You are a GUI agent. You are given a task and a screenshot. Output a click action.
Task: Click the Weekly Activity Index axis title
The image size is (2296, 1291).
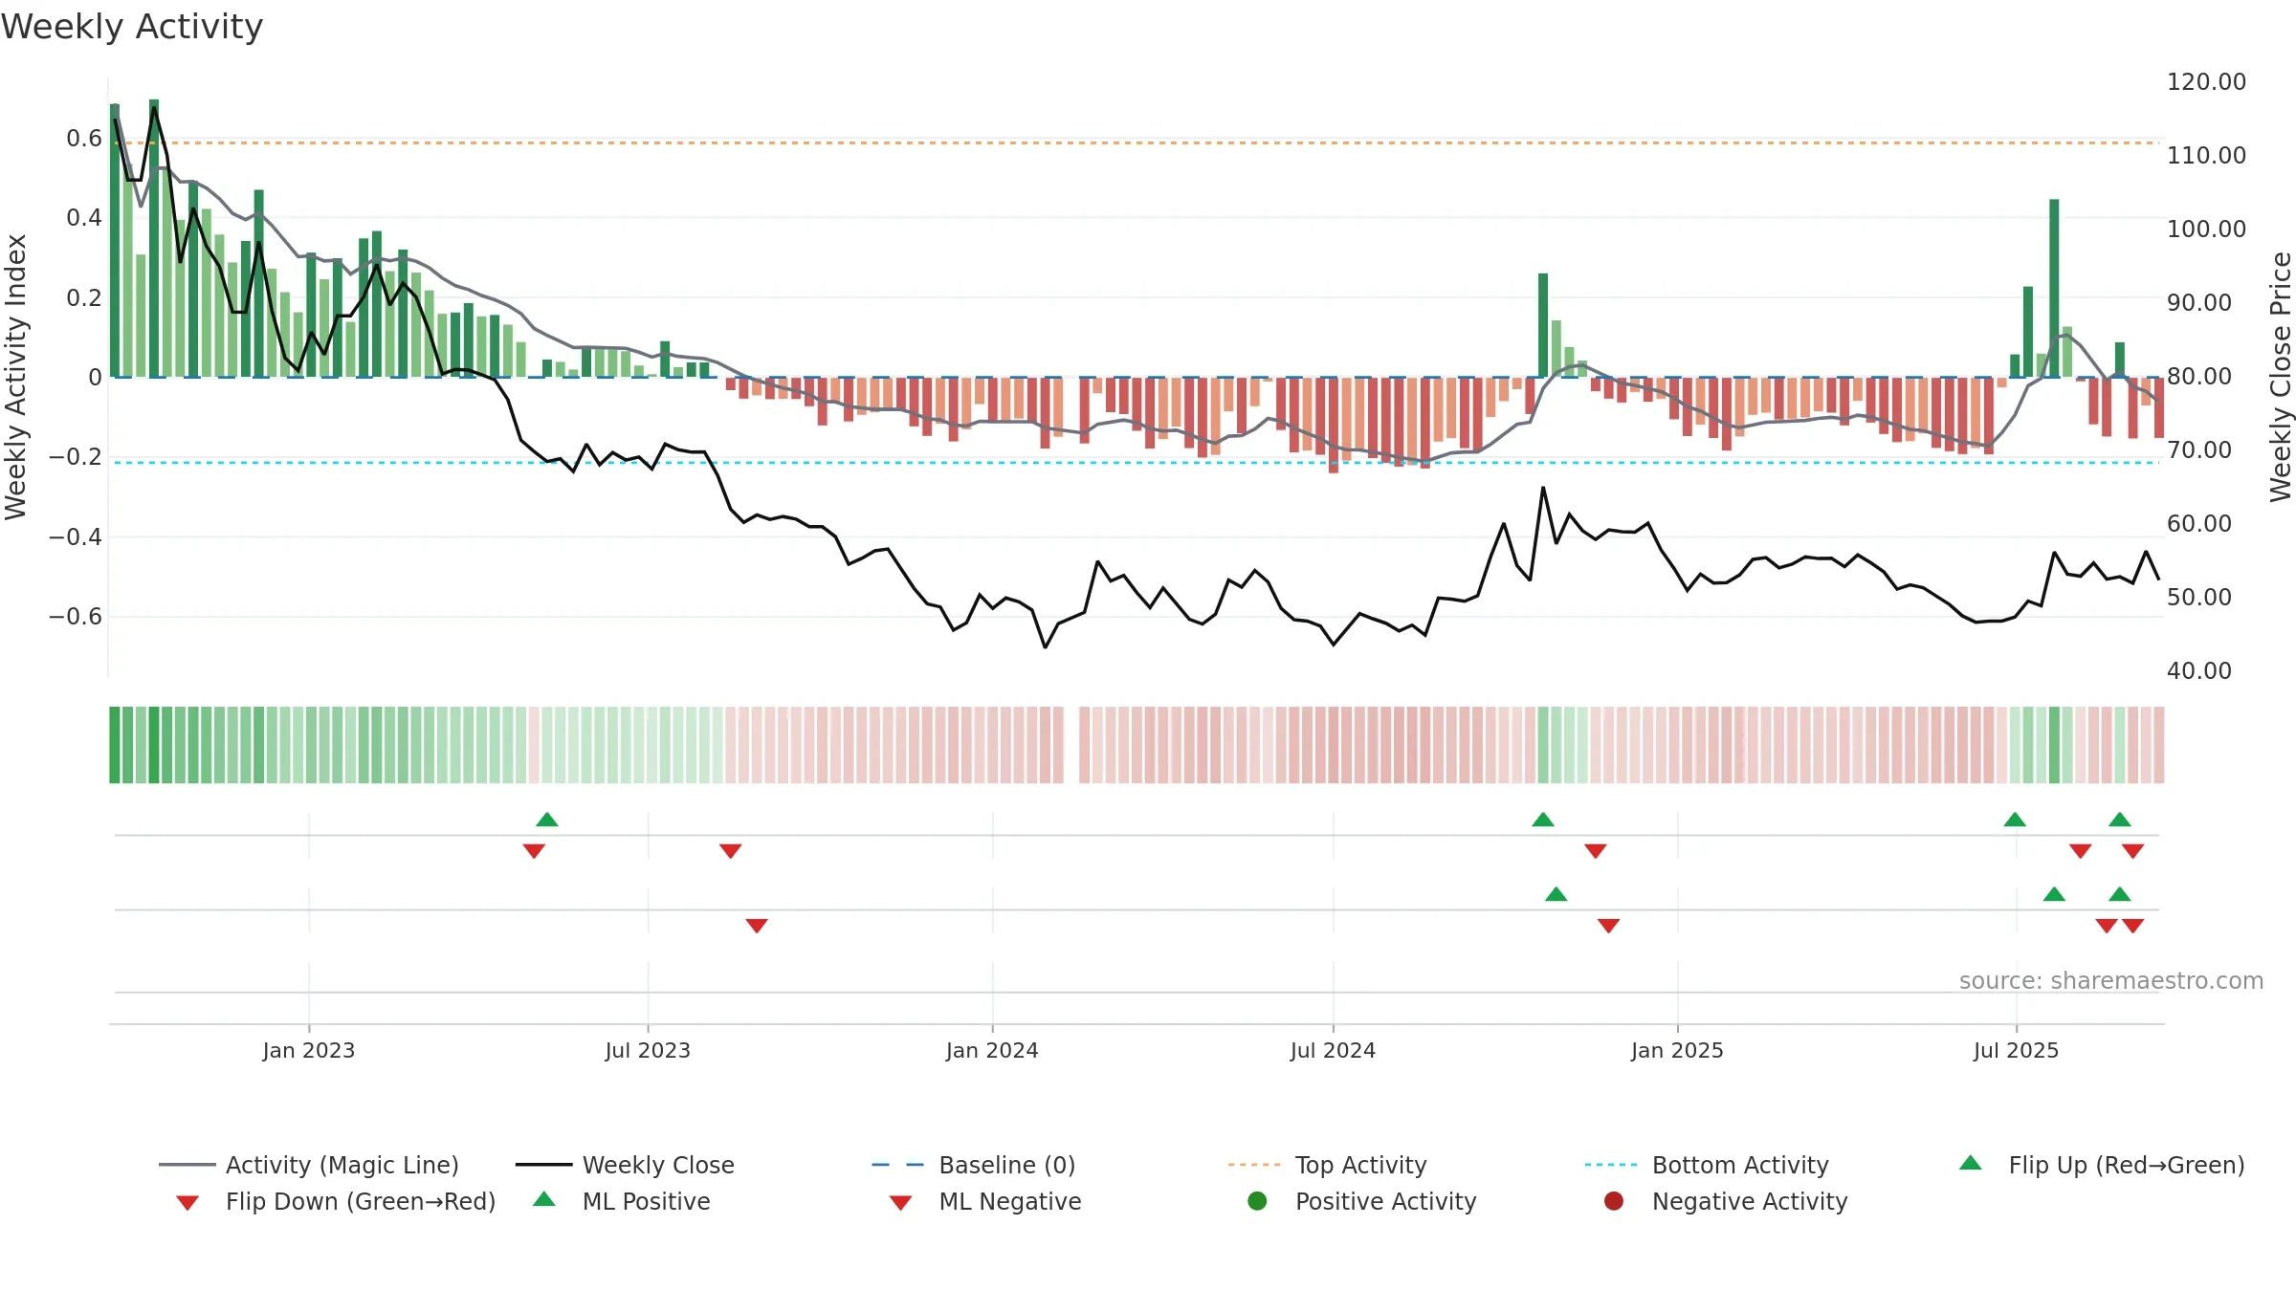[x=15, y=377]
